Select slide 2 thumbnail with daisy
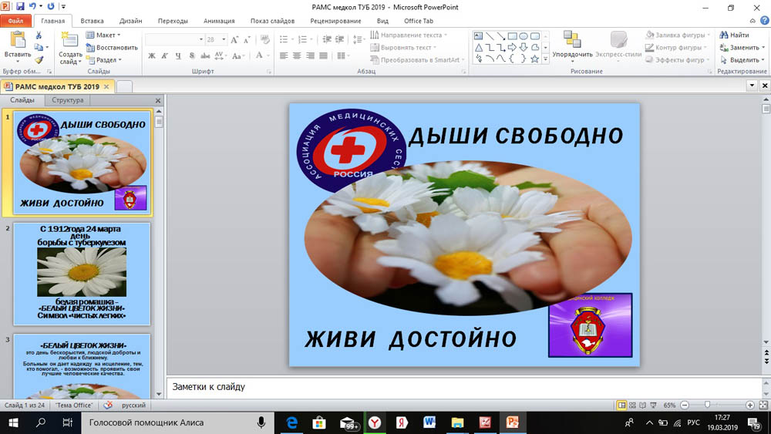771x434 pixels. [82, 274]
